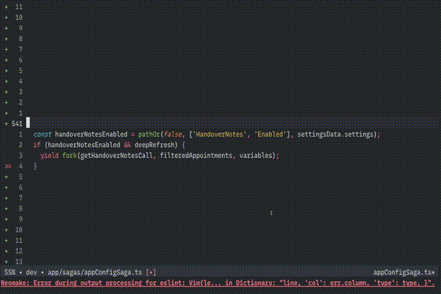The width and height of the screenshot is (441, 294).
Task: Click the 55% indicator in the status line
Action: (10, 273)
